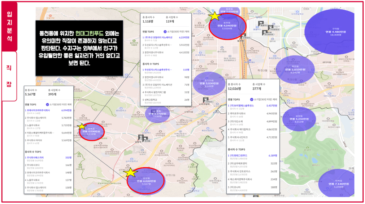Toggle 소기업 제외 checkbox in 1,118명 panel
This screenshot has height=204, width=365.
click(x=165, y=32)
